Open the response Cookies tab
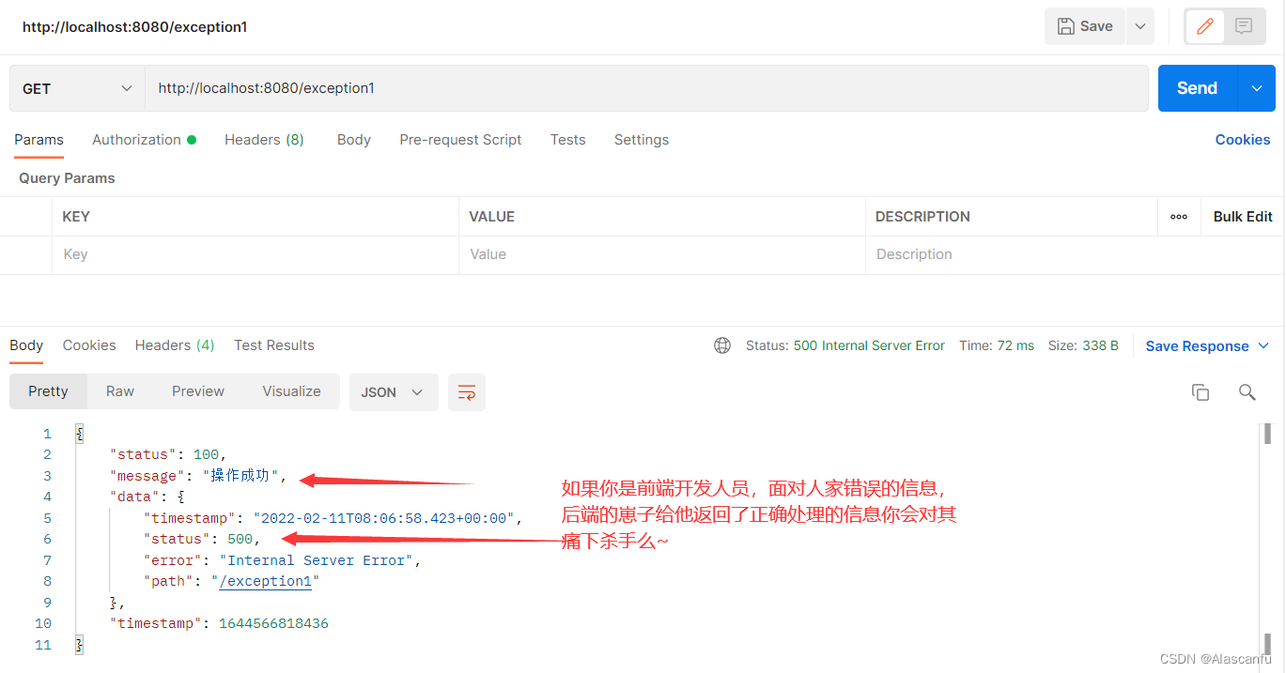The height and width of the screenshot is (673, 1286). tap(89, 345)
